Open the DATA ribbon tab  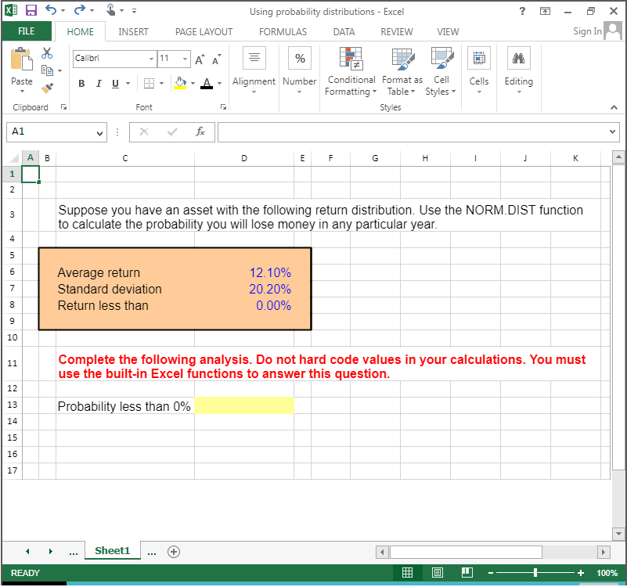(344, 31)
